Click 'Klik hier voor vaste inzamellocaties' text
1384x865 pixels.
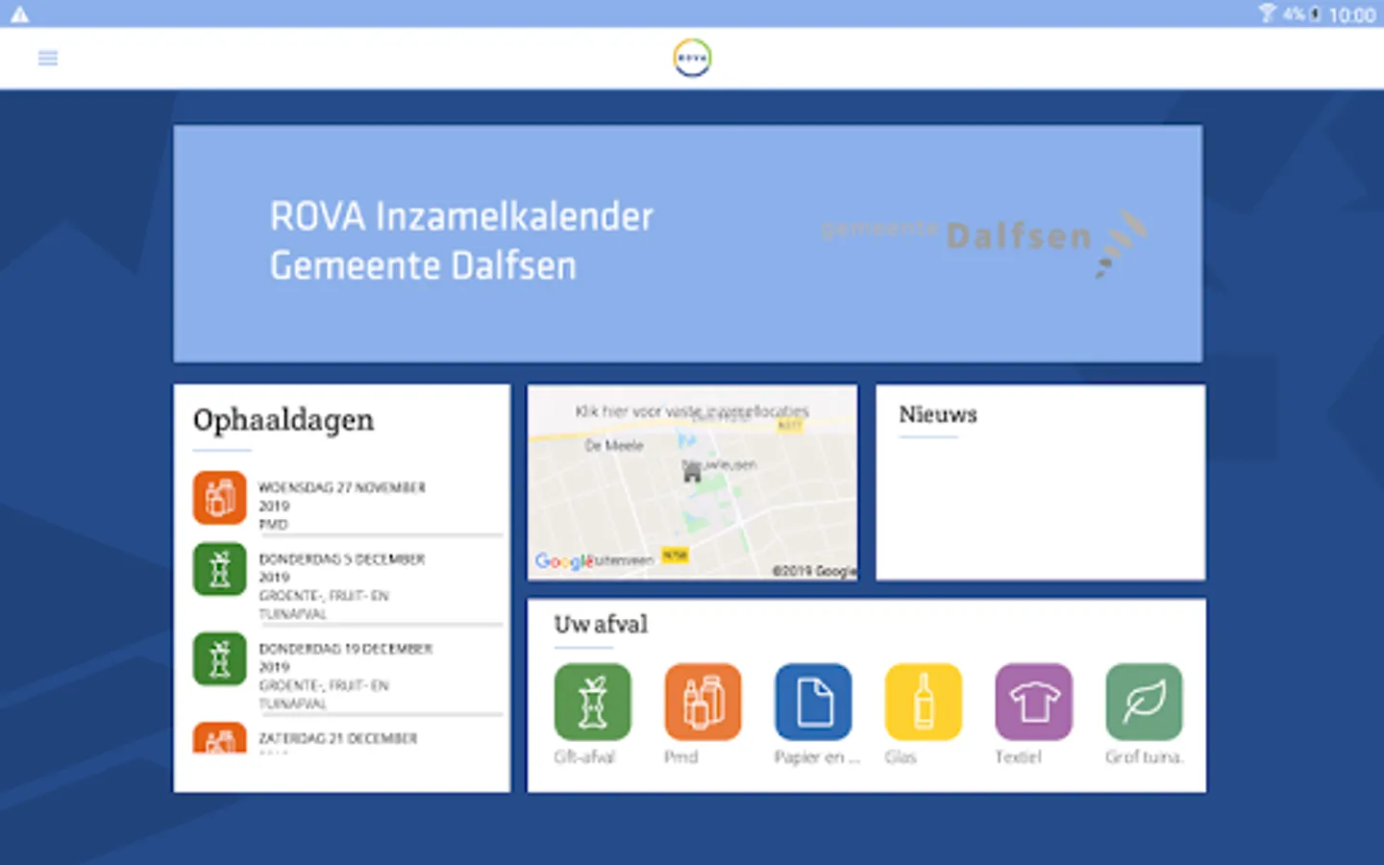point(692,411)
